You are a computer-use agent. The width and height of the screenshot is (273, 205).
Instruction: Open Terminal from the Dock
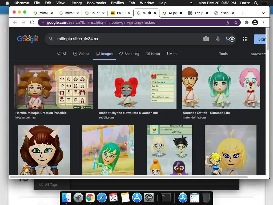click(x=166, y=198)
